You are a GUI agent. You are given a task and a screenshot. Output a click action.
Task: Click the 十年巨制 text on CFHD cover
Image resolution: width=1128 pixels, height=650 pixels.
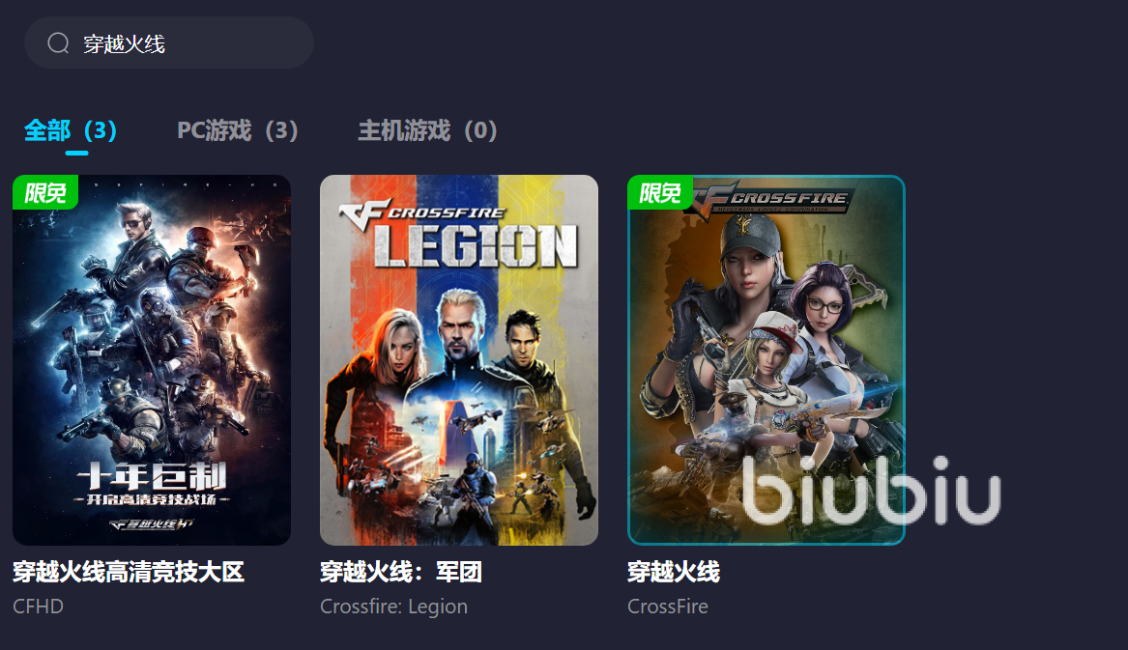152,476
